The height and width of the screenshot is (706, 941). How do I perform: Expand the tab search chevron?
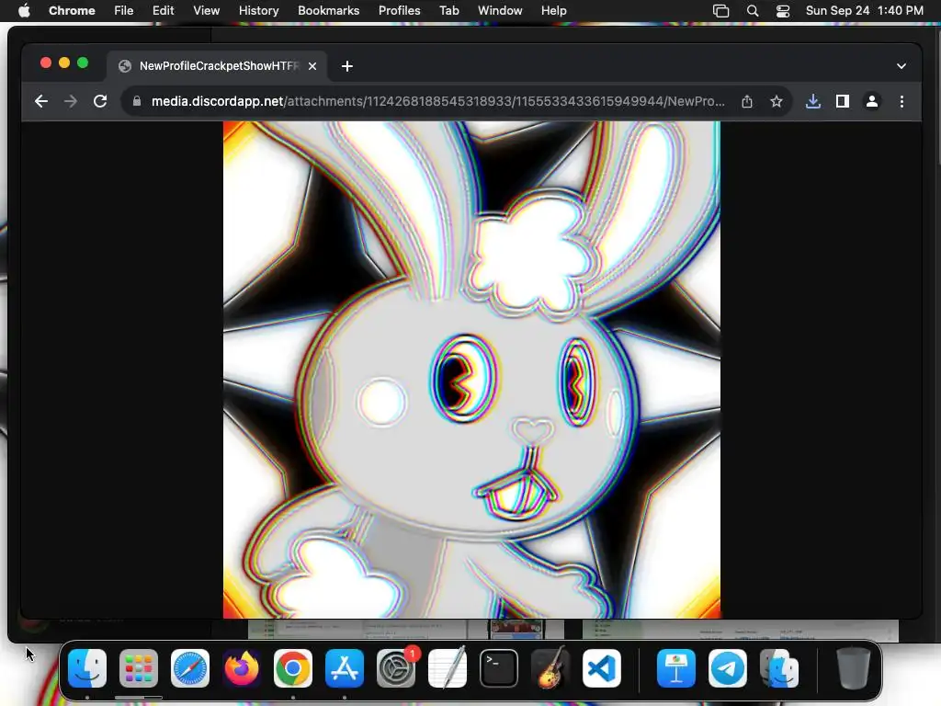(x=901, y=66)
